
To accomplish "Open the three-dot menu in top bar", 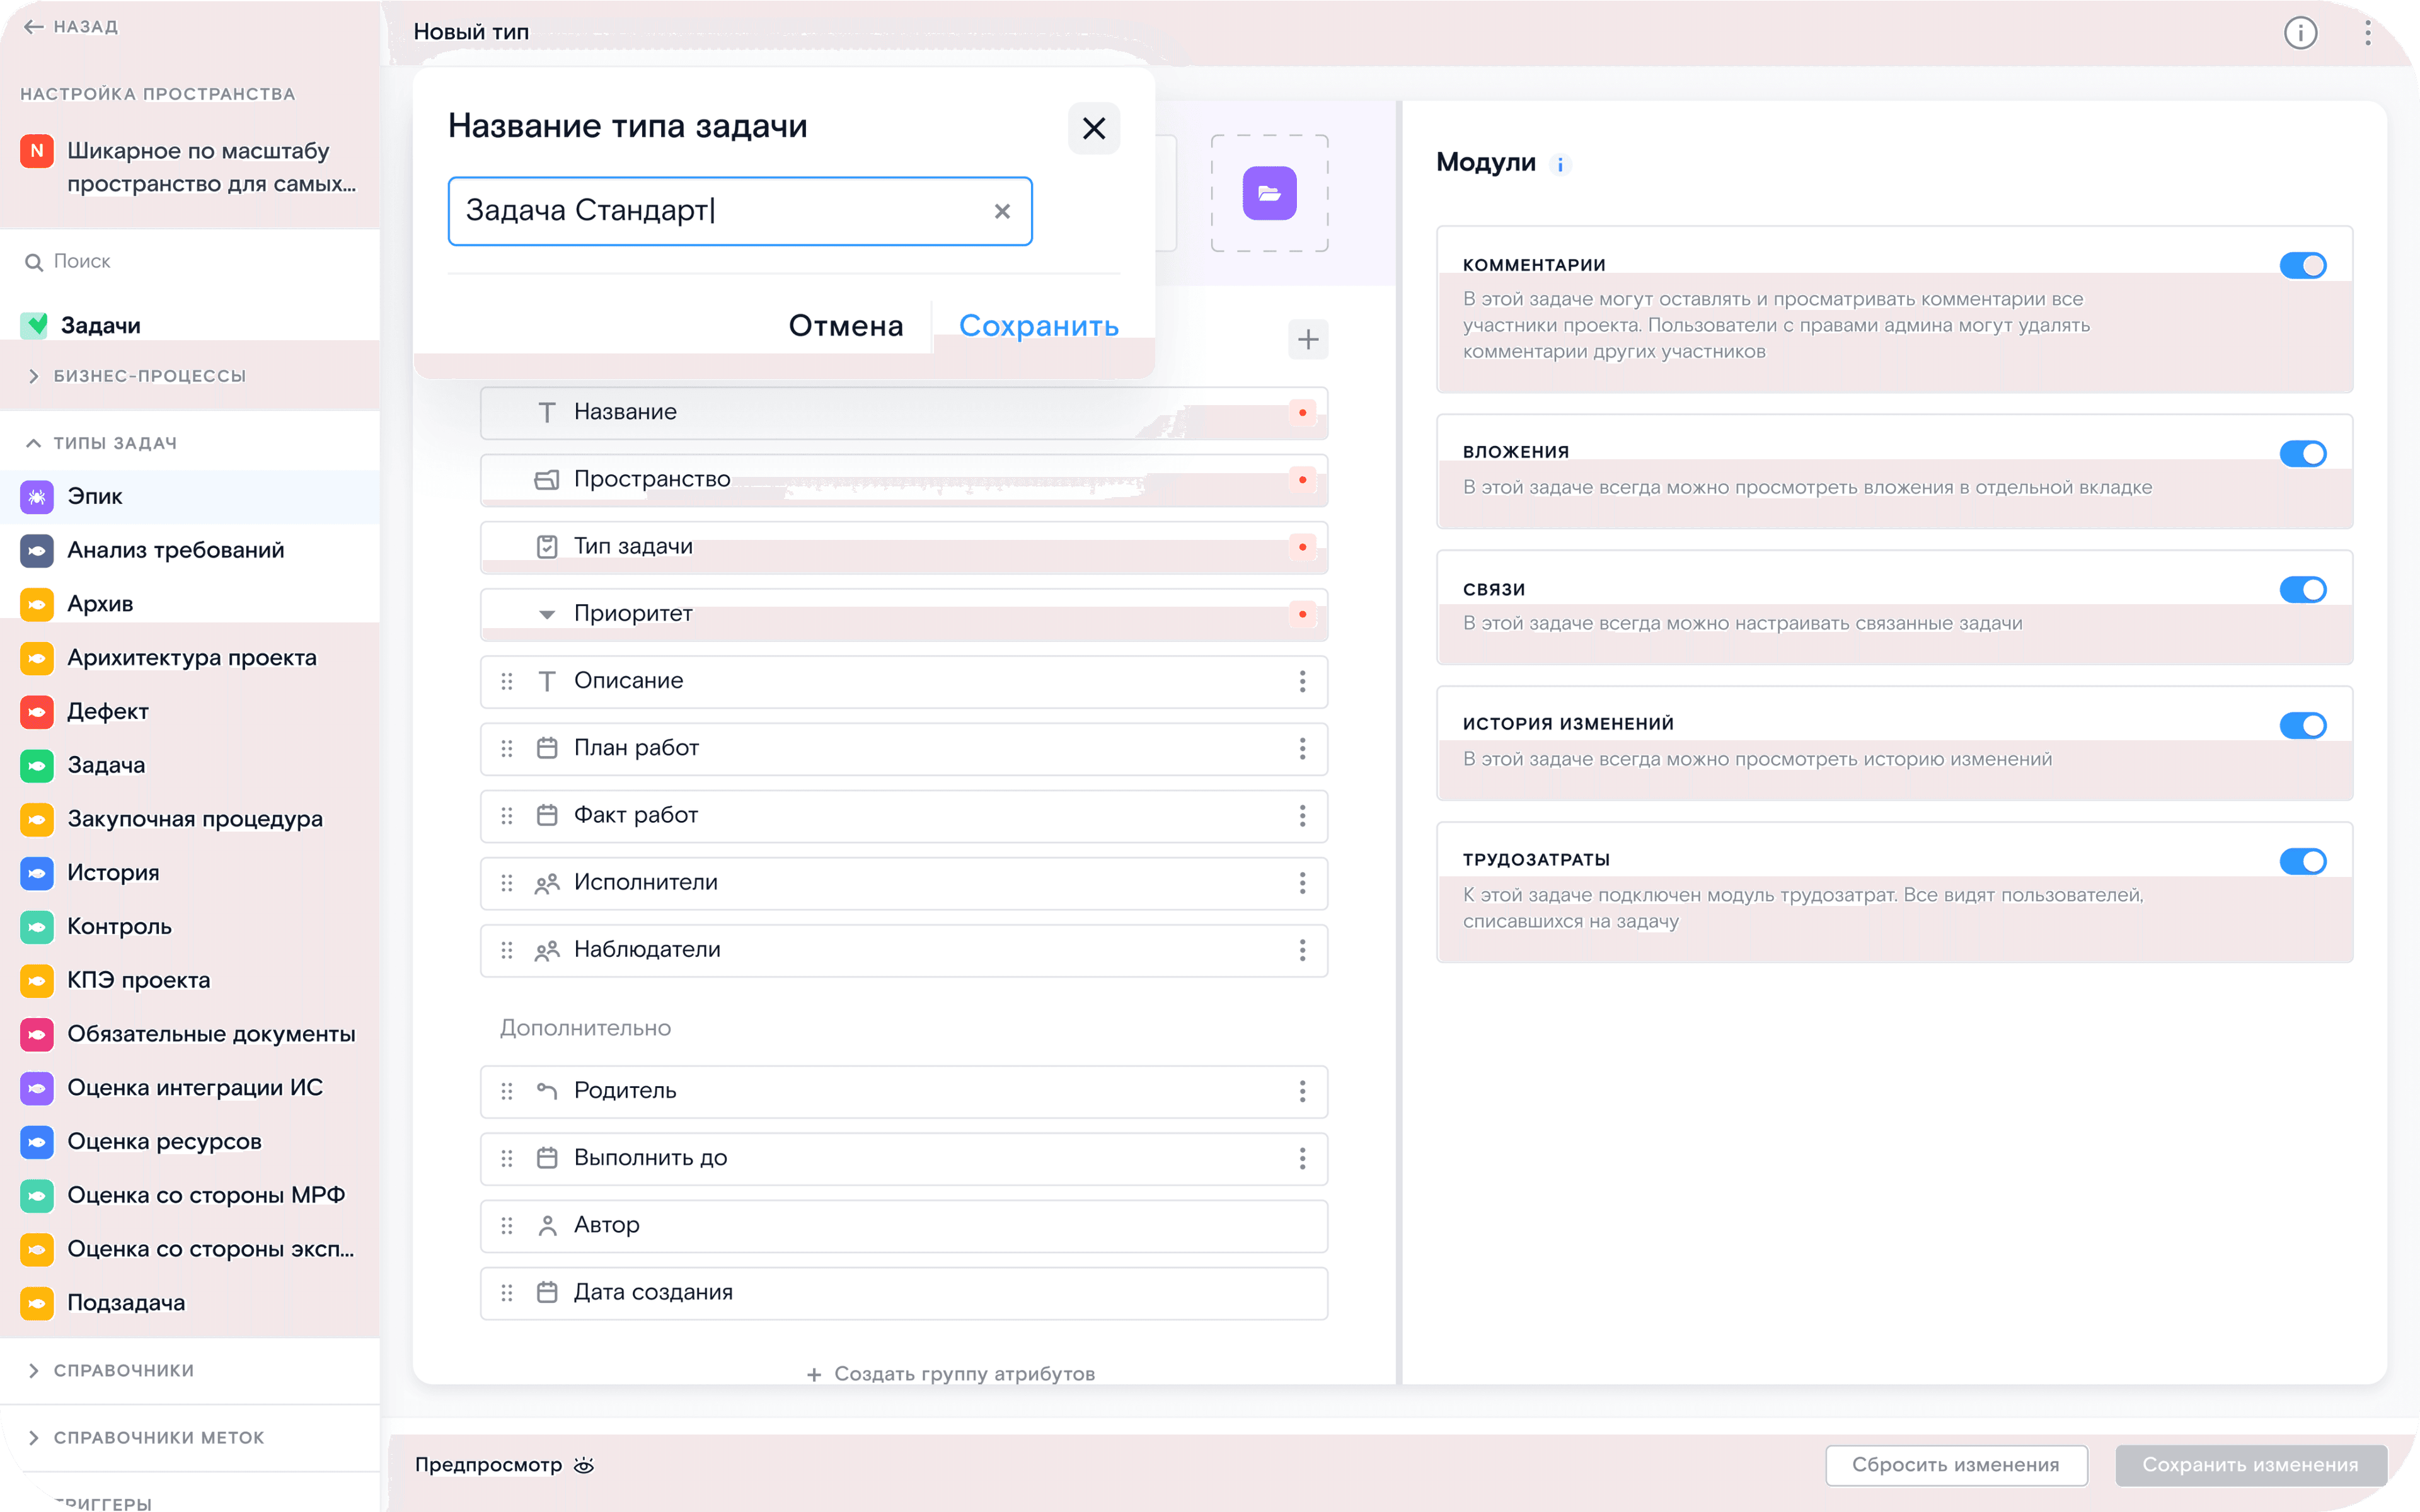I will [x=2367, y=33].
